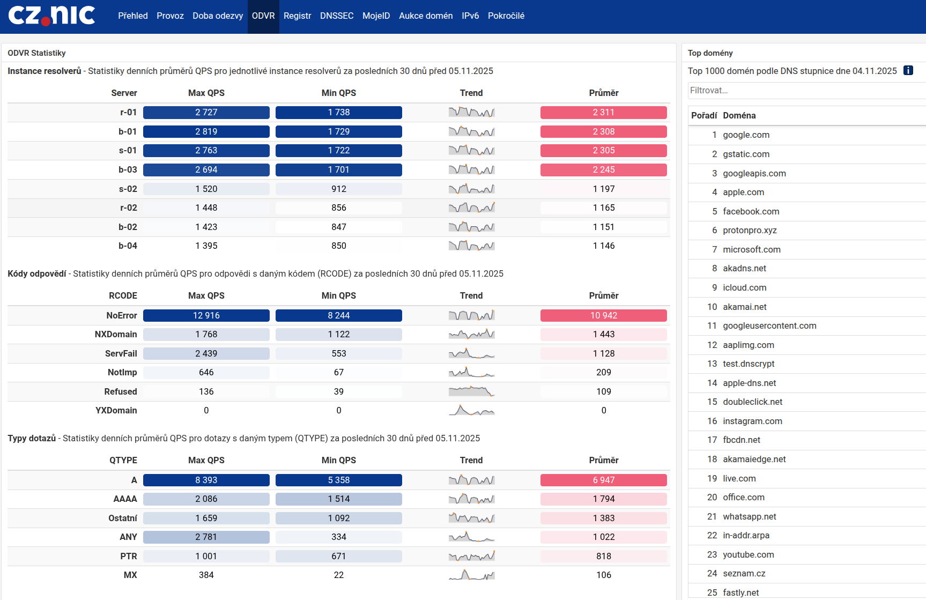Open the IPv6 statistics page
Screen dimensions: 926x600
[470, 16]
